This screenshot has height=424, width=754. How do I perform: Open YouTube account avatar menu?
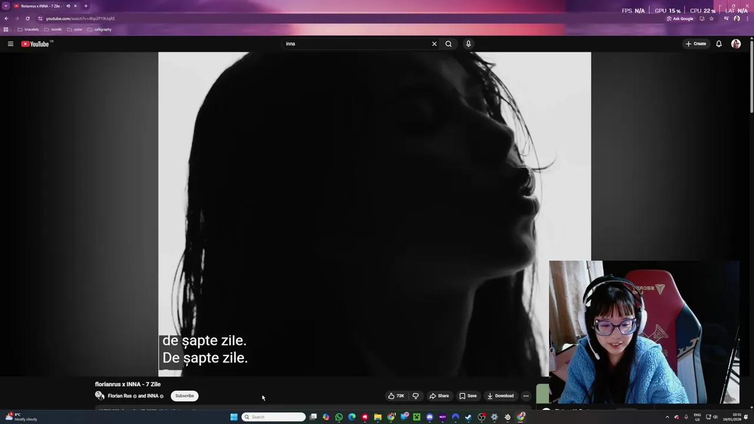click(x=736, y=44)
